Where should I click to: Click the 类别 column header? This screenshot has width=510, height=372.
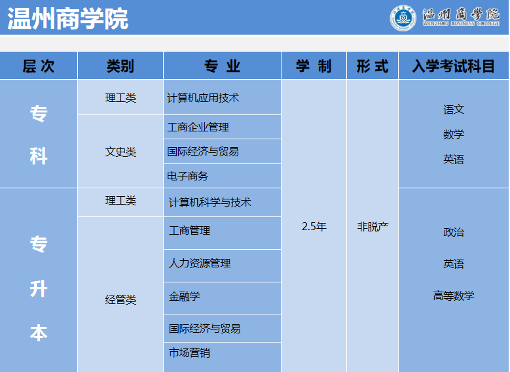(120, 66)
